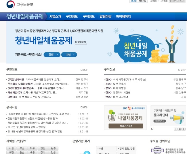Click the 내일채움공제 바로가기 button
The width and height of the screenshot is (187, 154).
point(126,126)
